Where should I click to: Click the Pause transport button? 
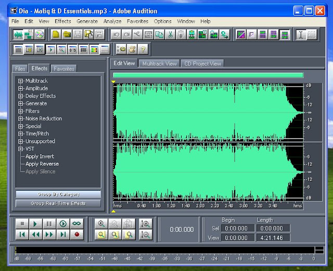(49, 224)
